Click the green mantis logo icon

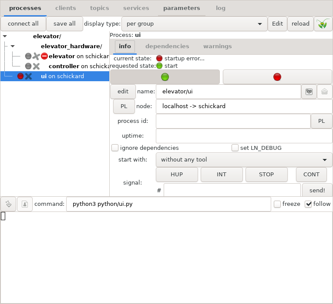point(323,24)
